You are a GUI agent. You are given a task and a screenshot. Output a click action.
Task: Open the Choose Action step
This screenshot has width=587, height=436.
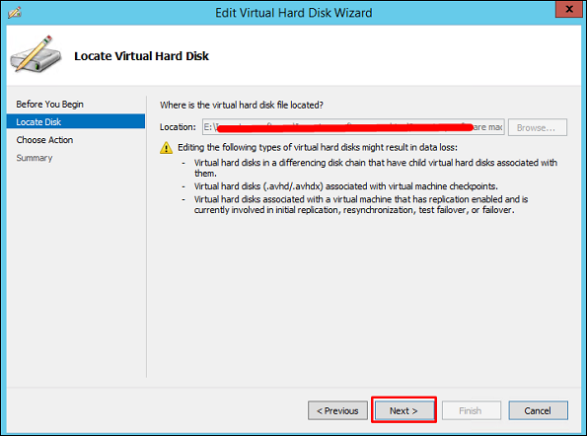click(x=44, y=140)
